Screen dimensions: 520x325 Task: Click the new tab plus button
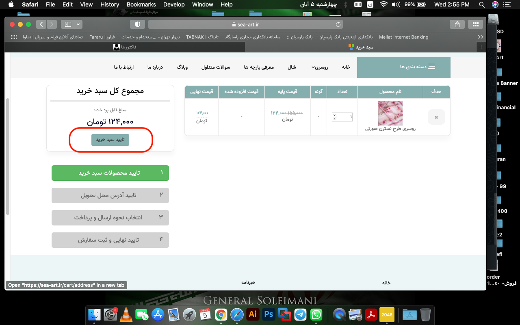point(481,47)
